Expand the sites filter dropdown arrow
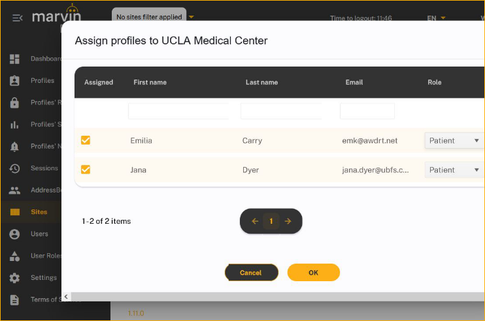Viewport: 485px width, 321px height. pyautogui.click(x=192, y=17)
